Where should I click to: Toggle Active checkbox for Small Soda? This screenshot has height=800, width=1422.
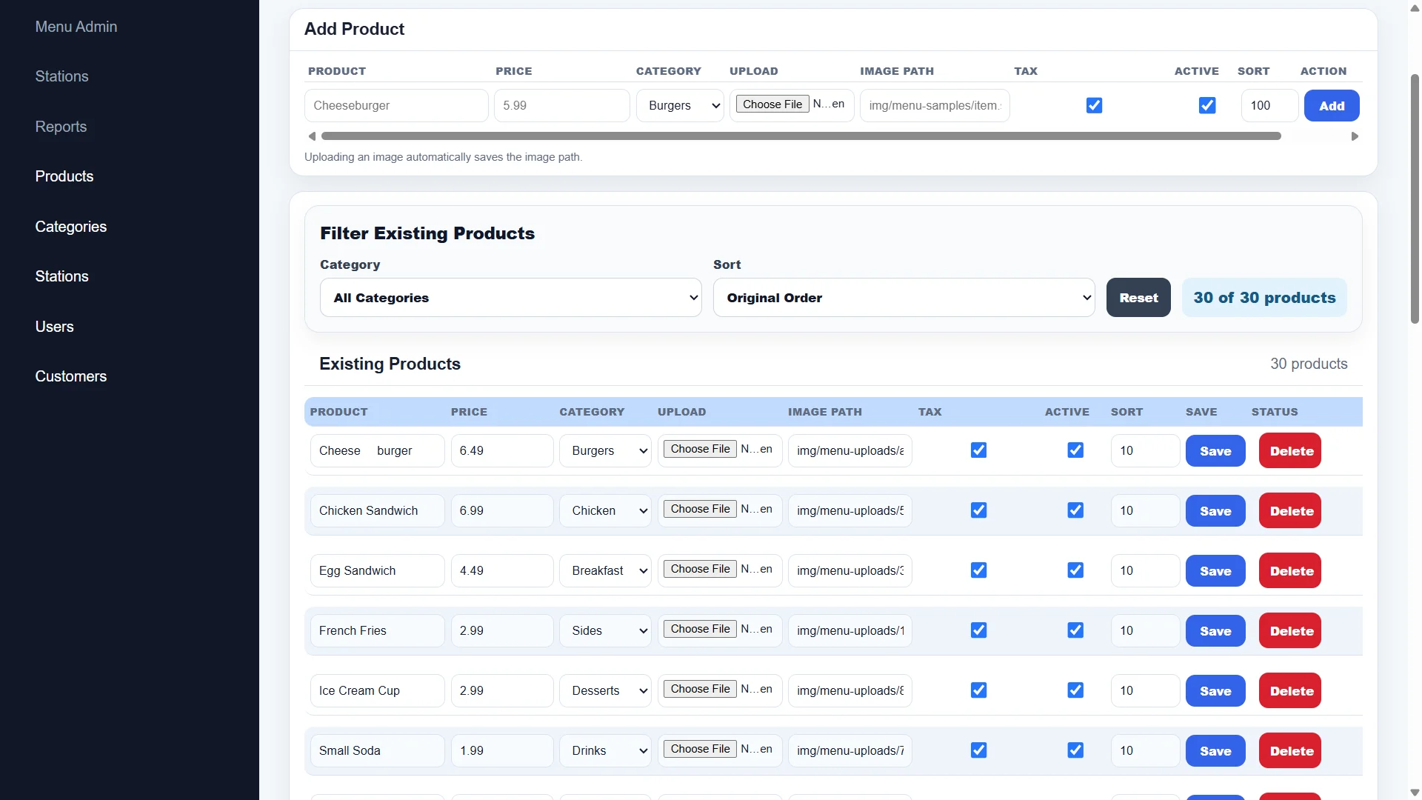click(x=1075, y=750)
